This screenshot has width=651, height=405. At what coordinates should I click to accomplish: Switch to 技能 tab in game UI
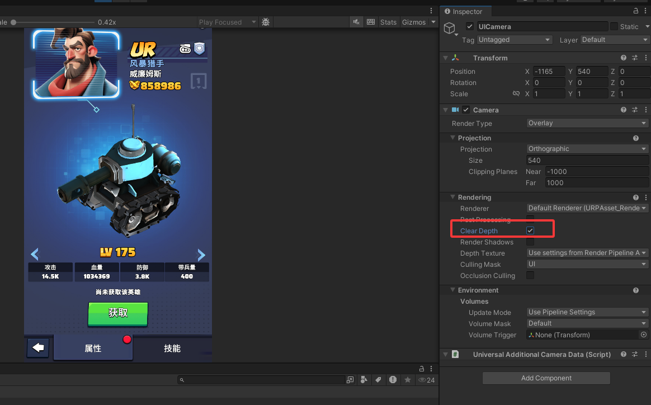(x=172, y=348)
